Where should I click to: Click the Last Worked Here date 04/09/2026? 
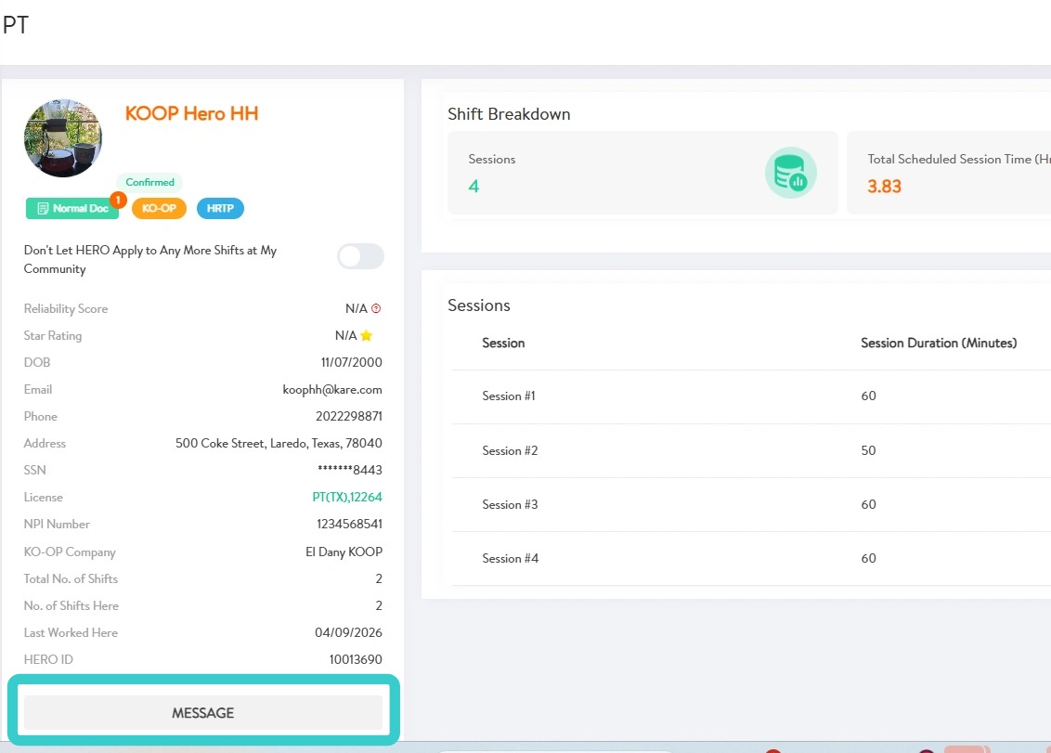click(x=348, y=632)
